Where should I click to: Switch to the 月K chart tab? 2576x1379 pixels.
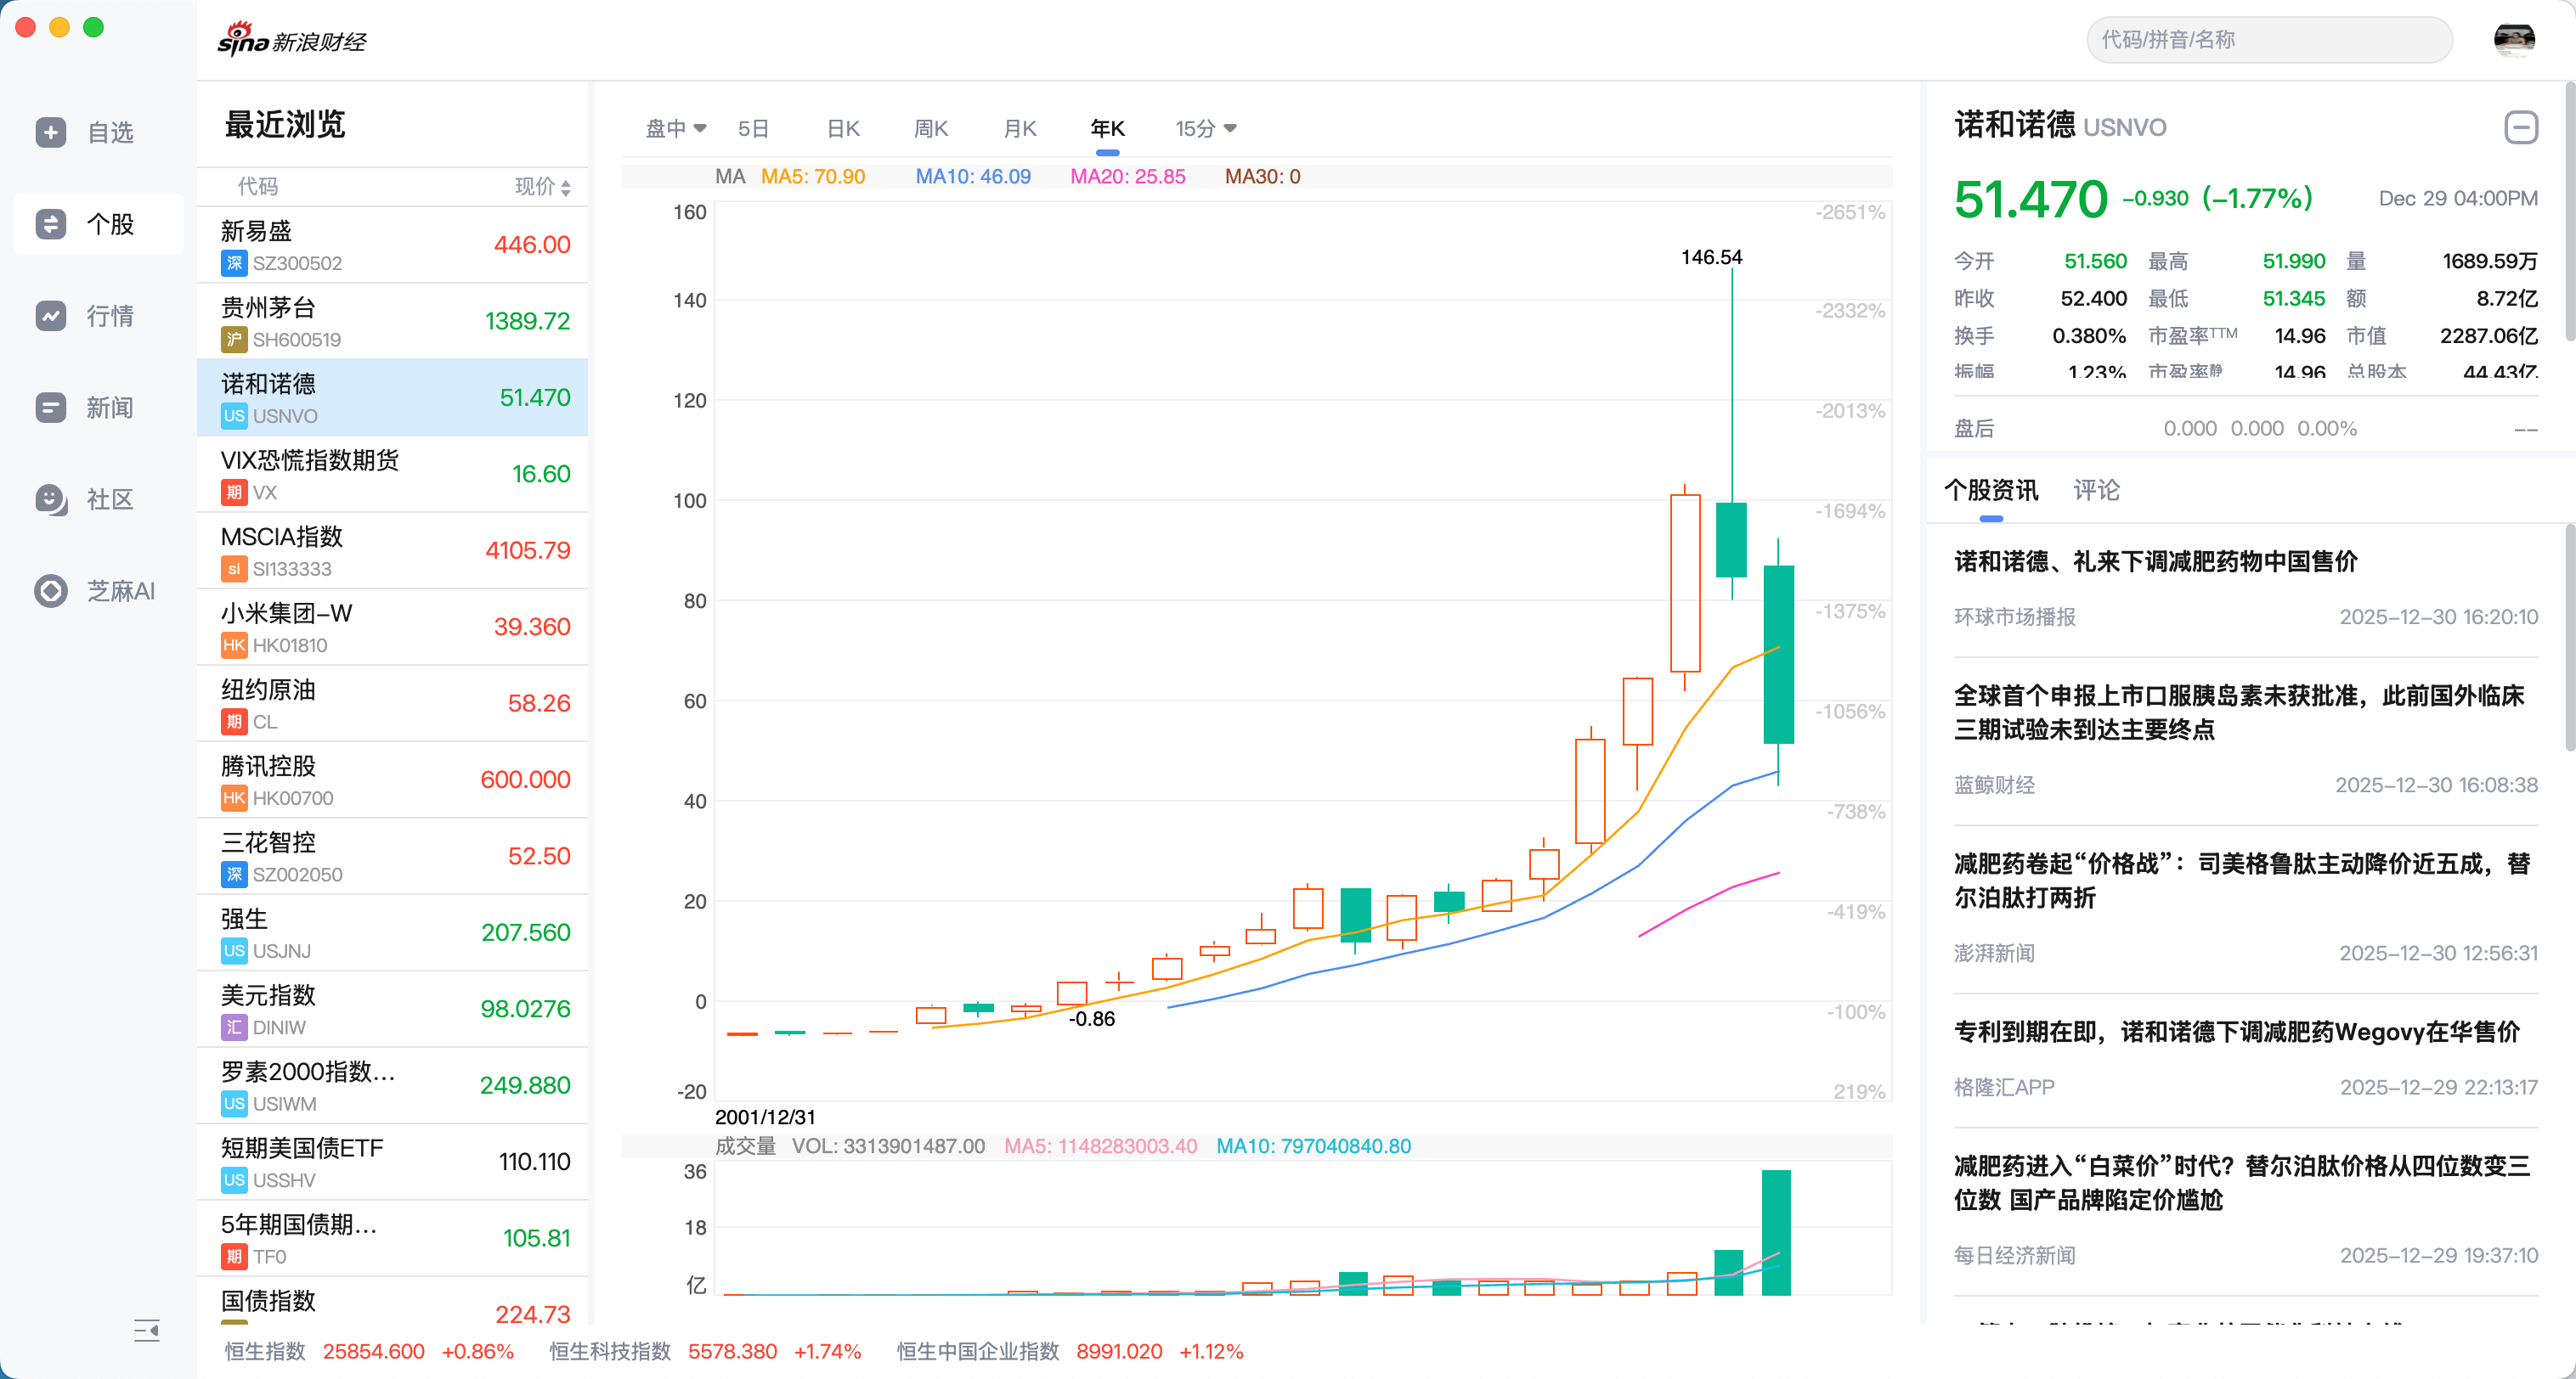pos(1019,128)
